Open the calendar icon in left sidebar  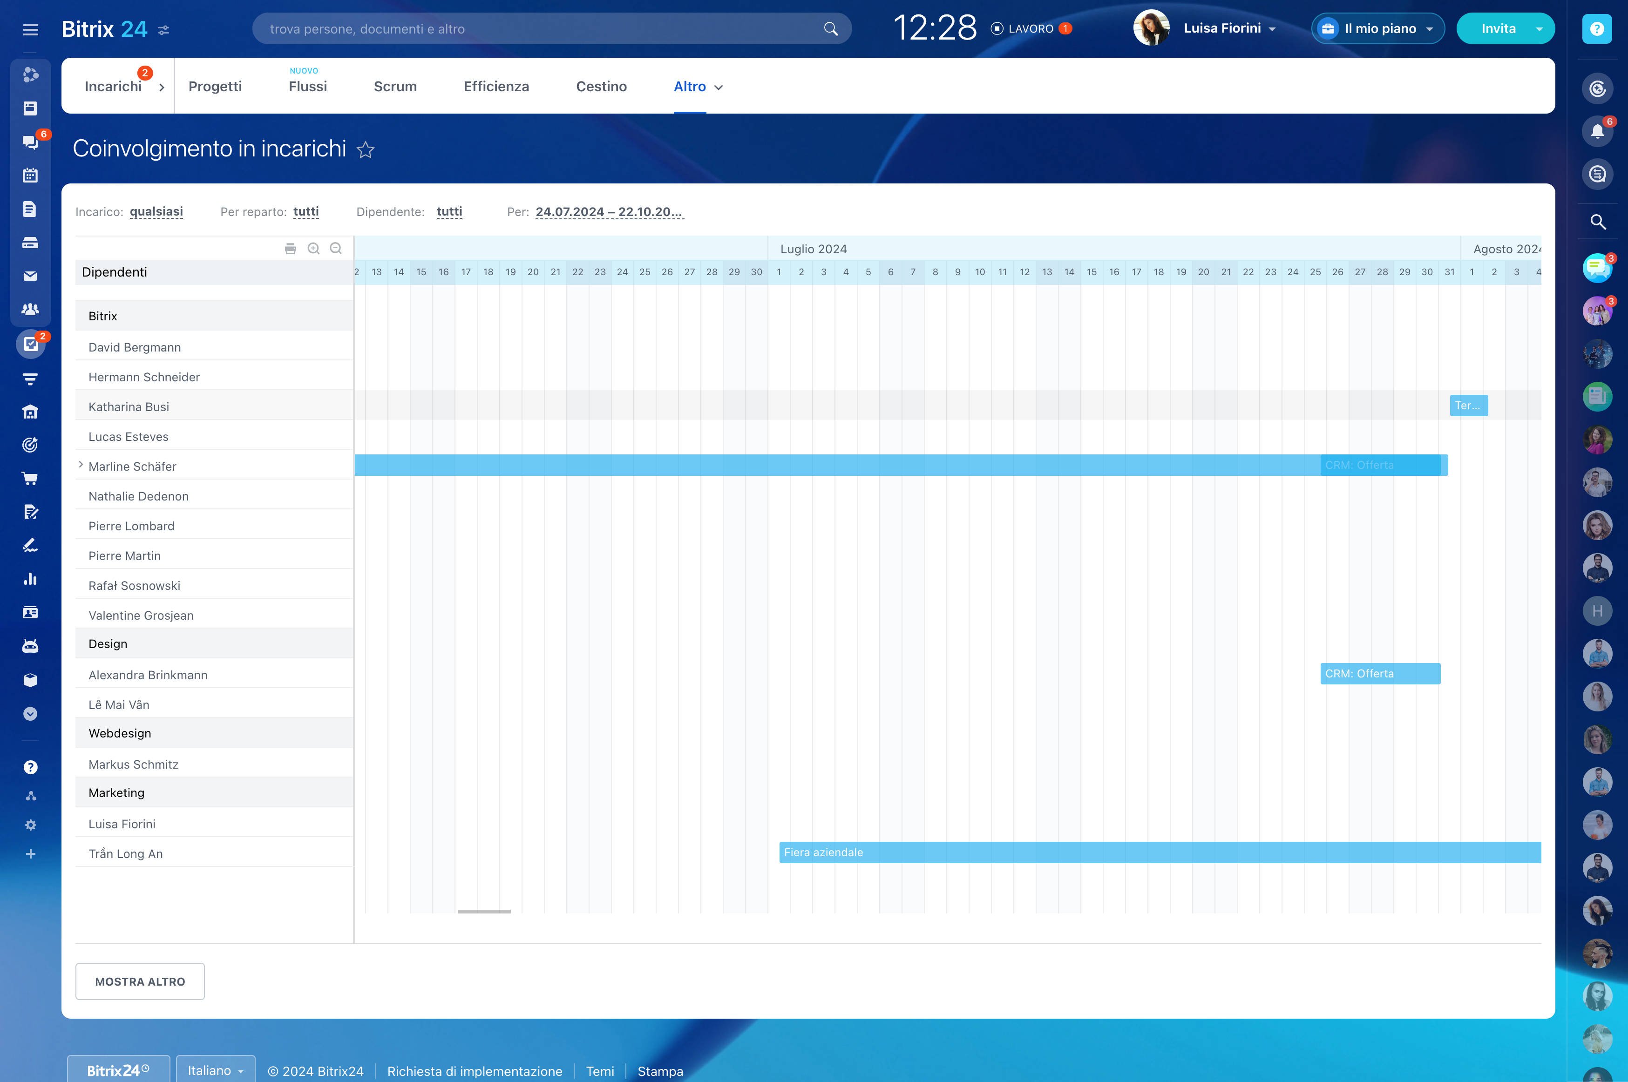[30, 175]
